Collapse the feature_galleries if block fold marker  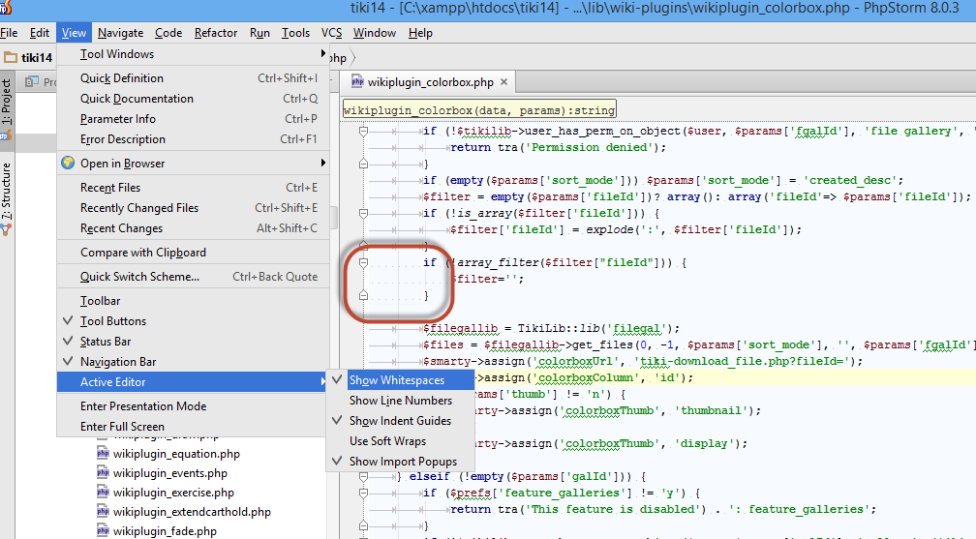363,493
